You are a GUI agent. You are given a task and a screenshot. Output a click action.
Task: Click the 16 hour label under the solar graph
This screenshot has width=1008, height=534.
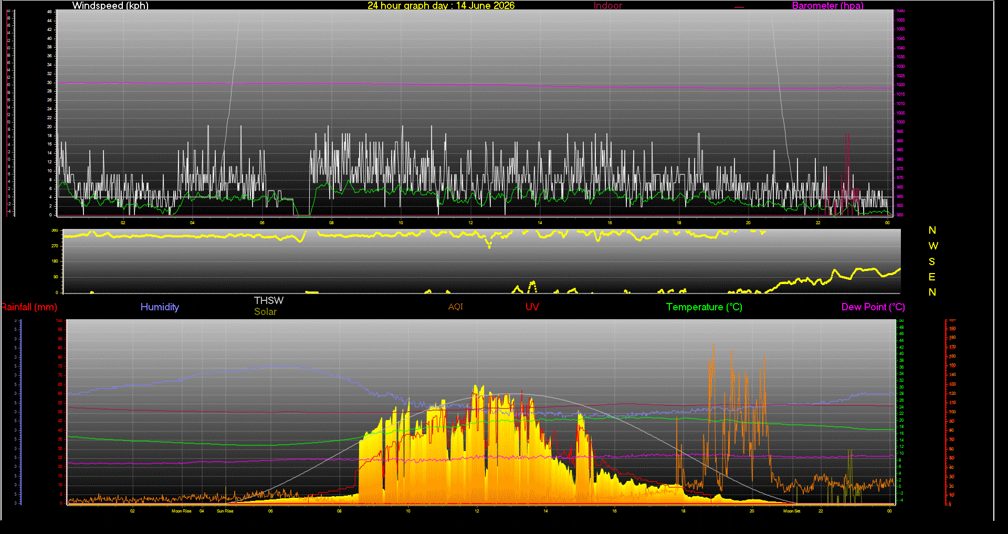tap(614, 511)
